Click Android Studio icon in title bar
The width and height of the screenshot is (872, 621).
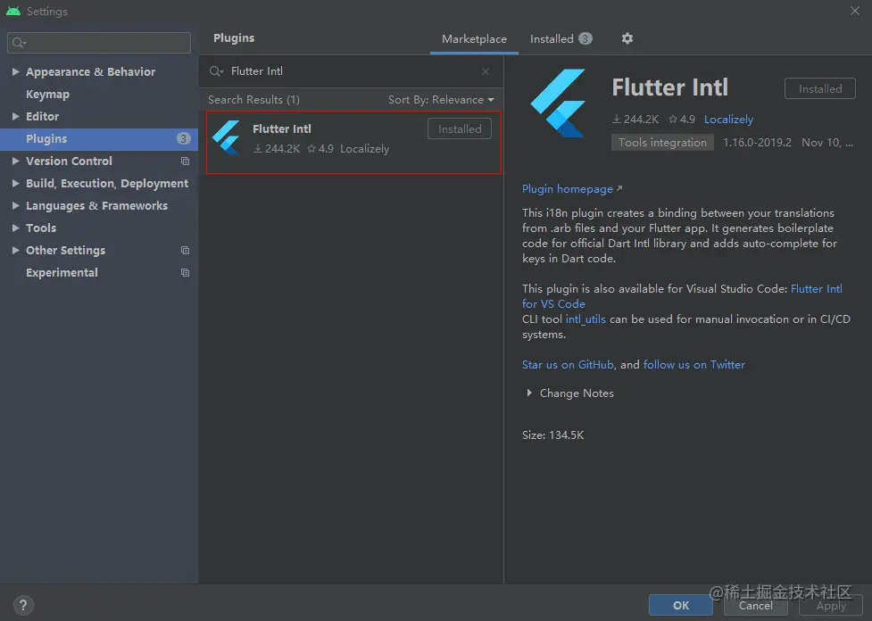pos(13,11)
